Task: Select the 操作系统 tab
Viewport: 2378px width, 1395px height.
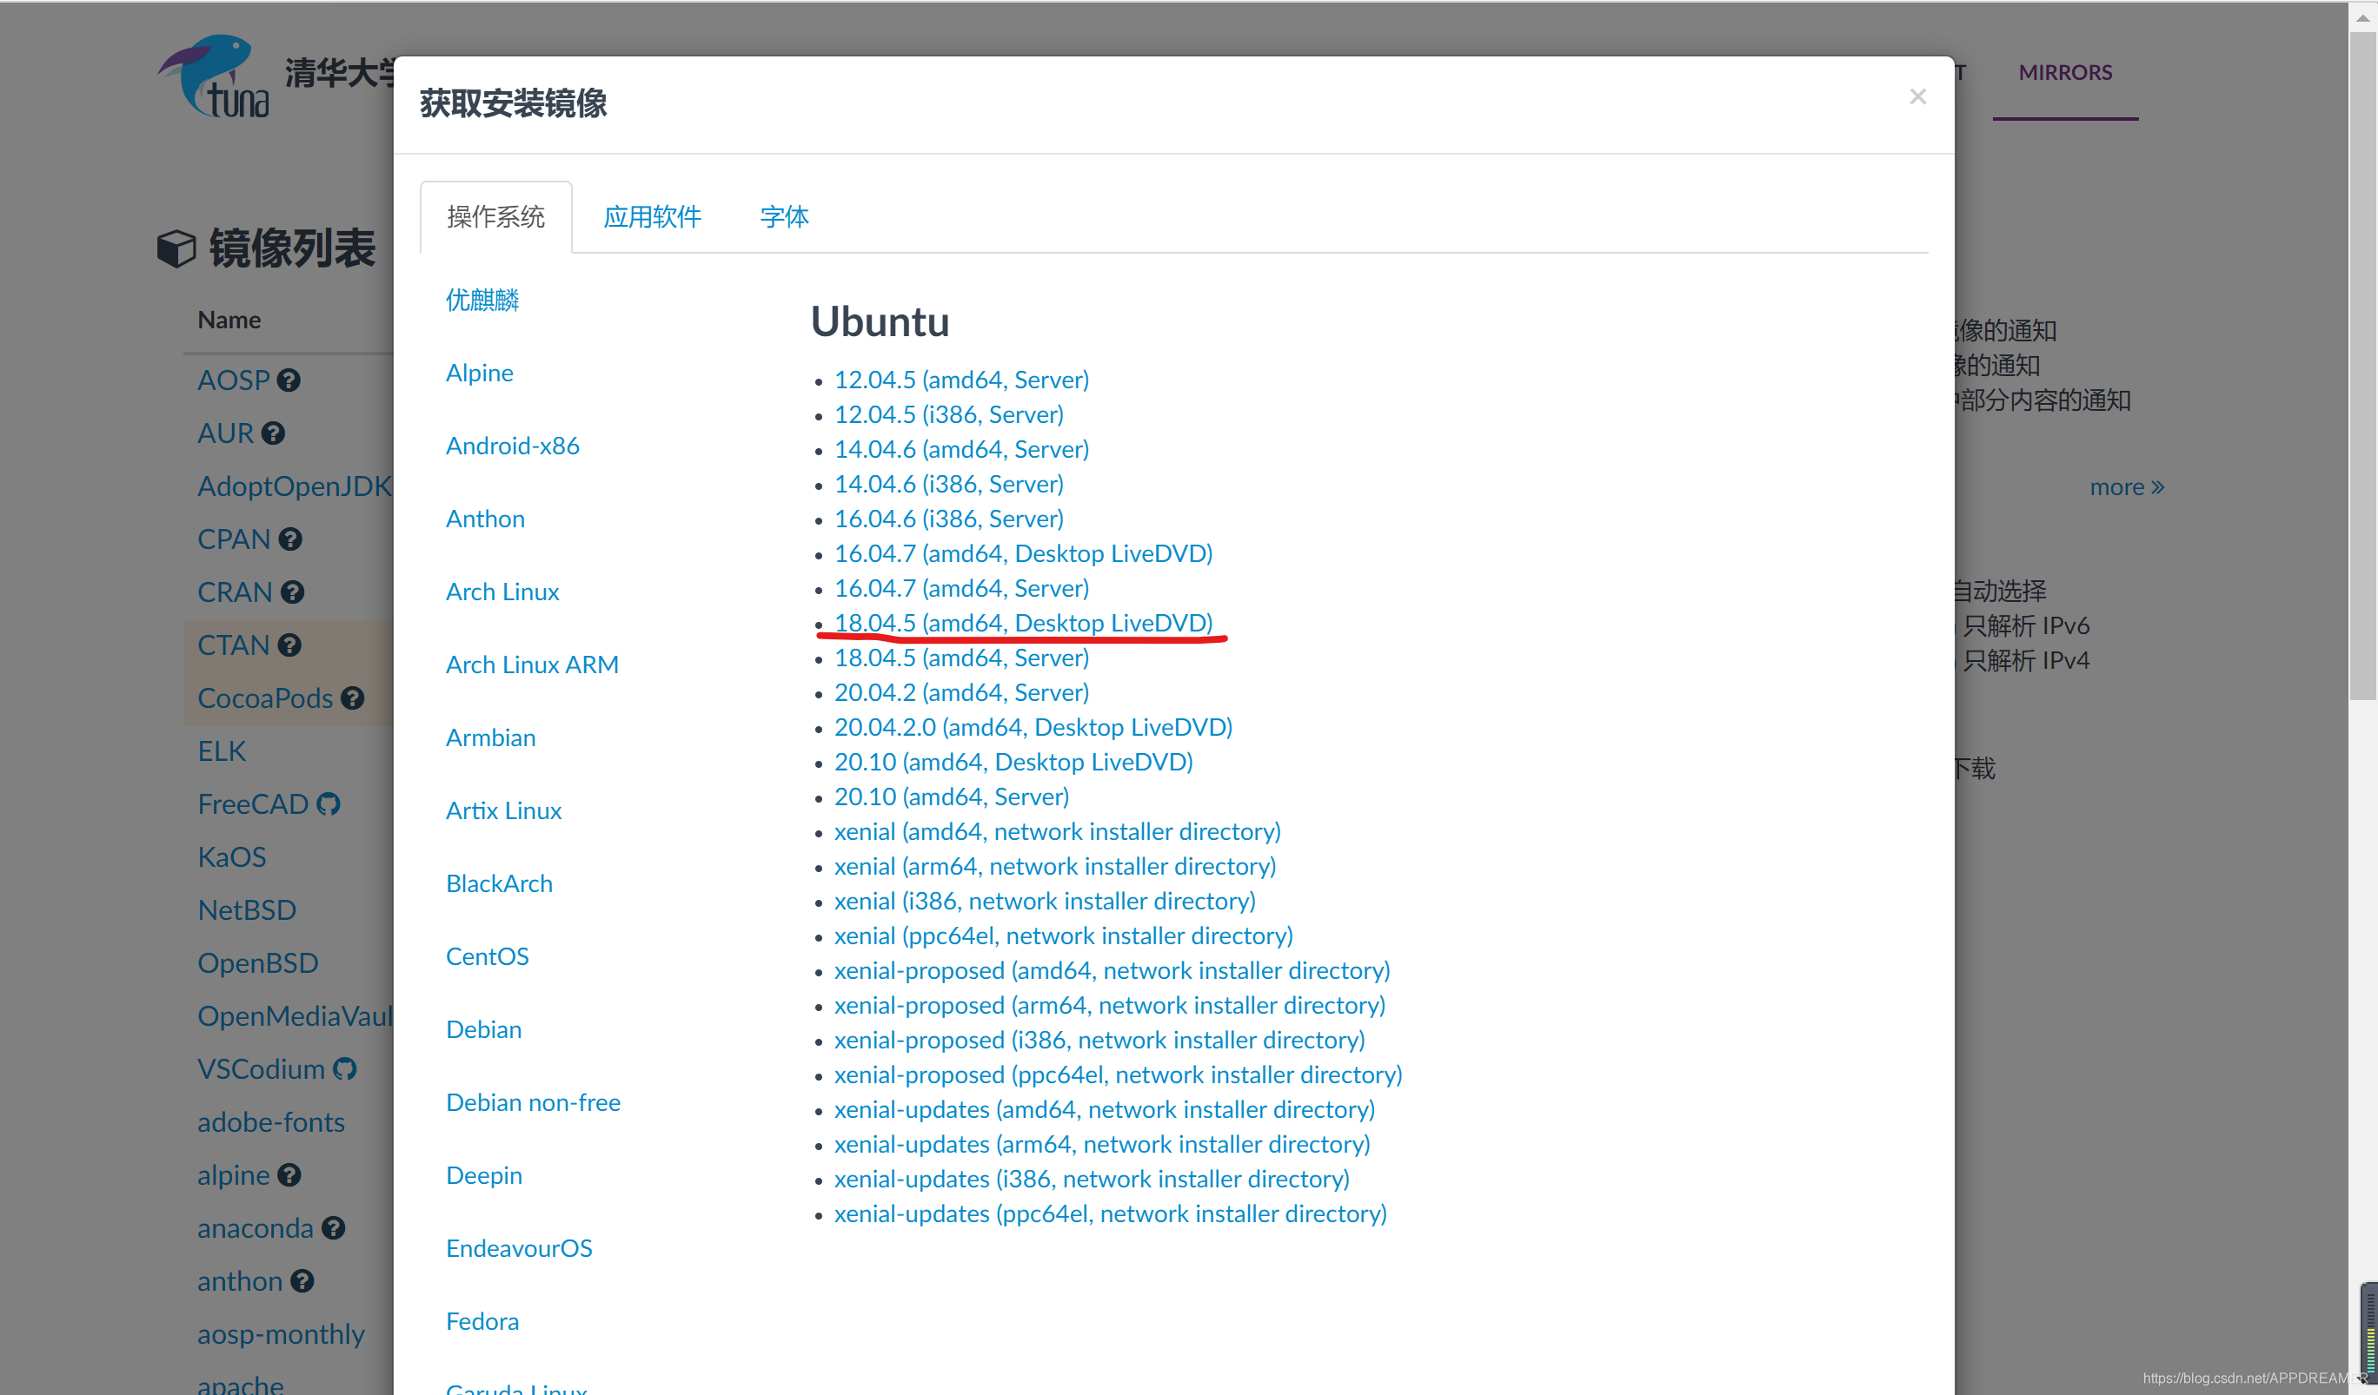Action: click(495, 217)
